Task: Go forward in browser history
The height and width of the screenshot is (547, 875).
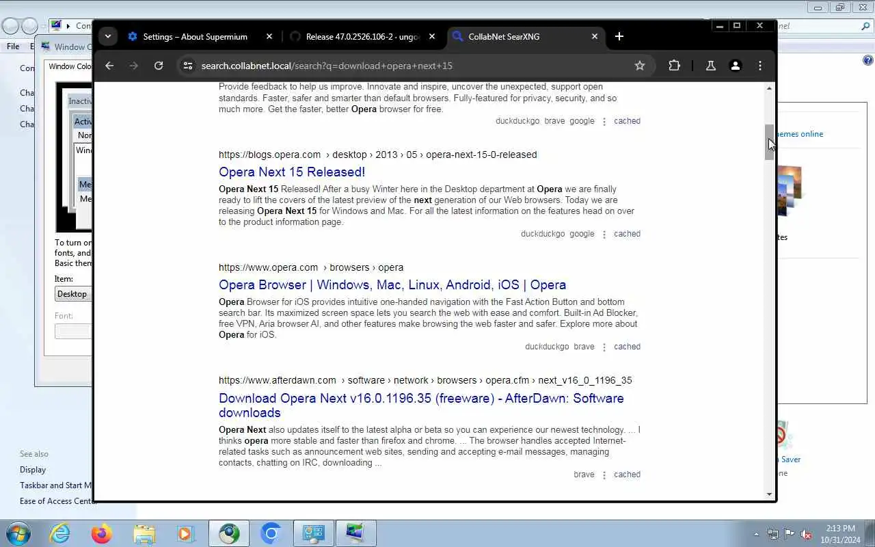Action: click(134, 66)
